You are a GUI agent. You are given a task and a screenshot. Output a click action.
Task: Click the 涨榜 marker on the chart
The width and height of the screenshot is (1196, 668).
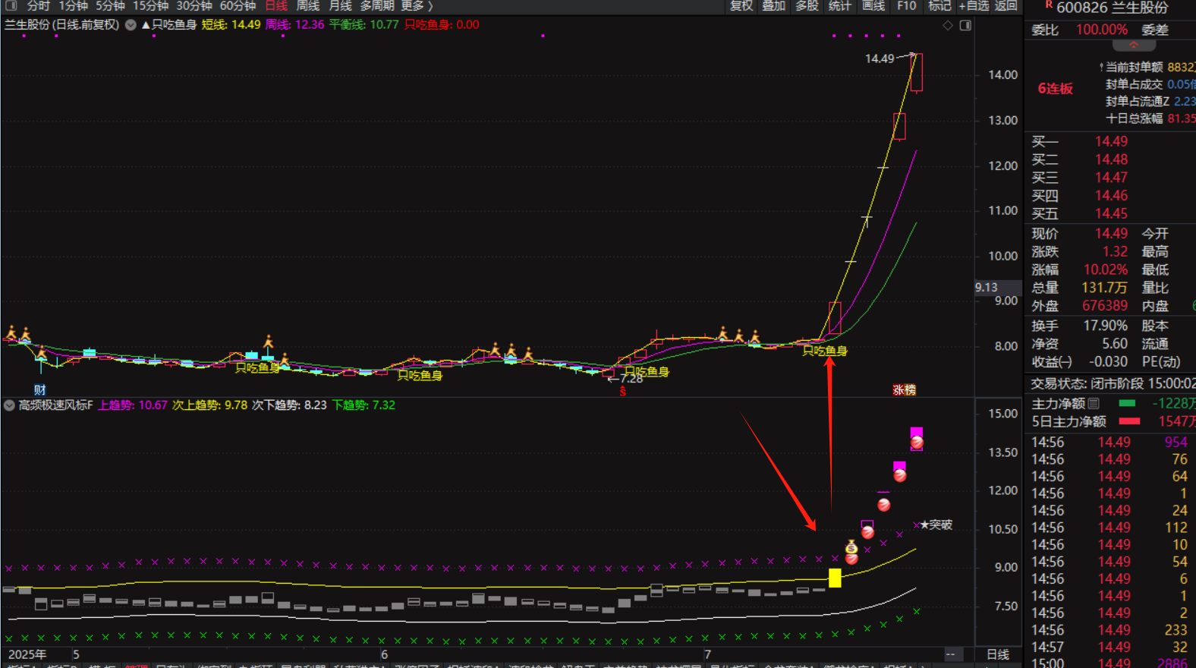tap(904, 389)
